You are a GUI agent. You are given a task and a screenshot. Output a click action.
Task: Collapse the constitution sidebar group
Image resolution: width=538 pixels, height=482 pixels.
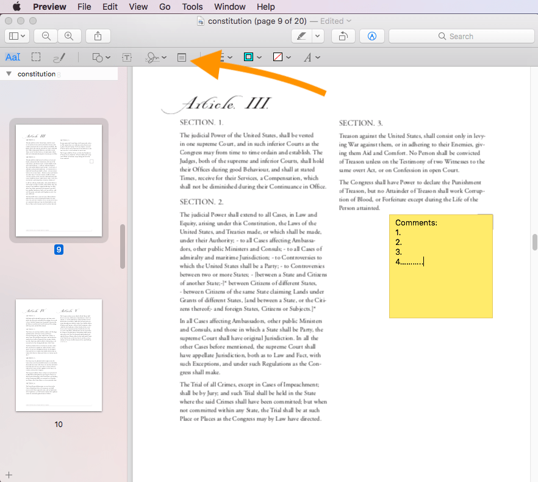click(x=9, y=74)
